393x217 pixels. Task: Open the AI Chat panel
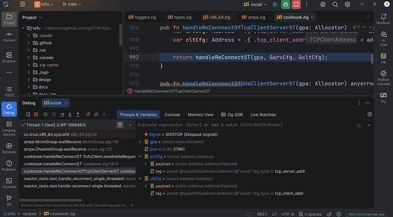click(383, 39)
